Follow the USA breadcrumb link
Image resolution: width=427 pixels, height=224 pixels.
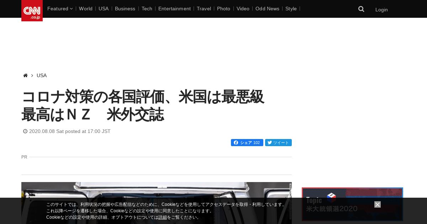42,75
